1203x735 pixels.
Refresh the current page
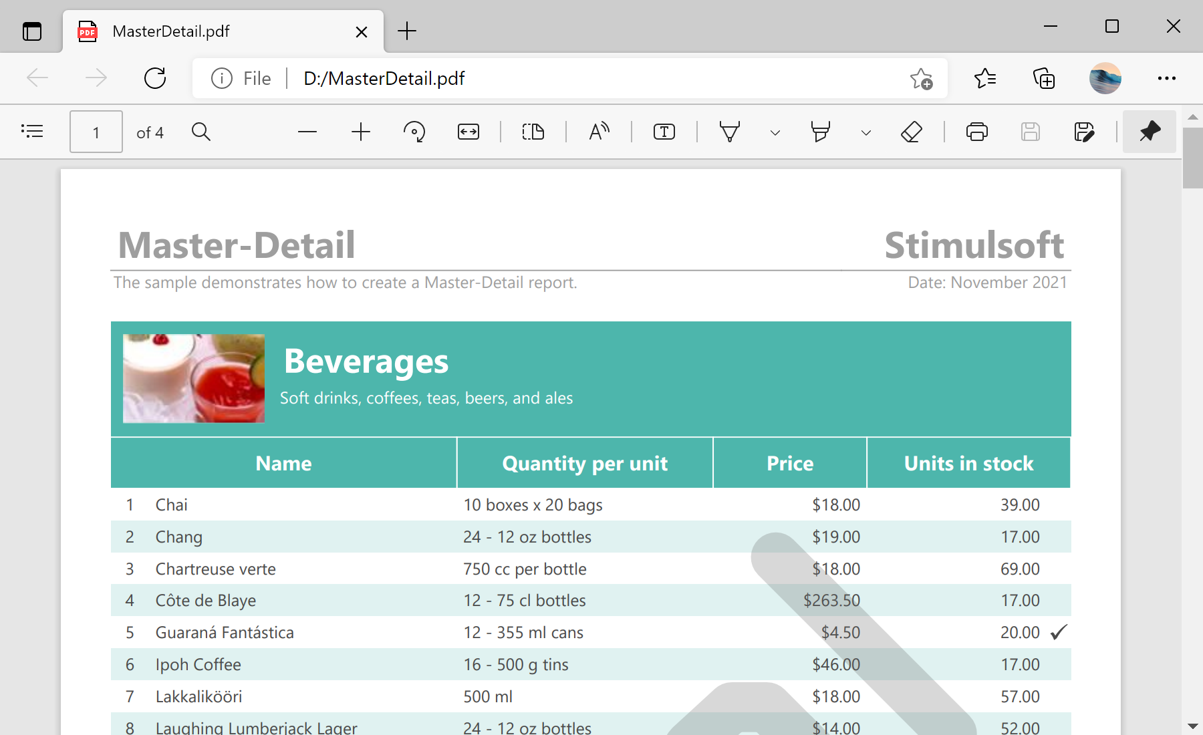[x=155, y=78]
